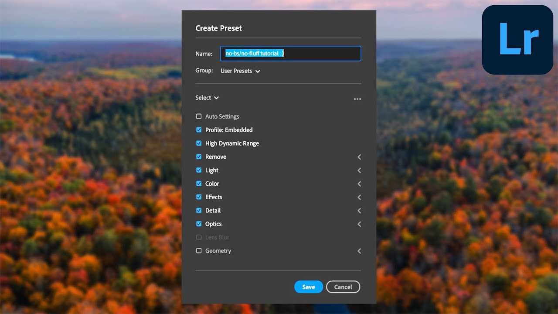Expand the Geometry settings chevron
Screen dimensions: 558x314
(x=359, y=251)
